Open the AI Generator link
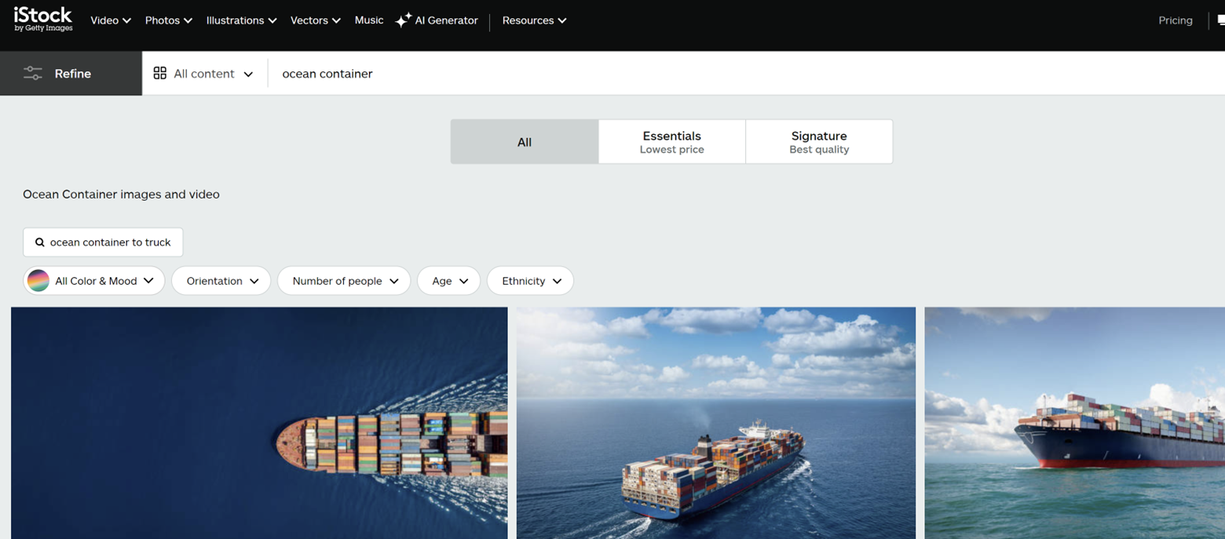The height and width of the screenshot is (539, 1225). 437,20
